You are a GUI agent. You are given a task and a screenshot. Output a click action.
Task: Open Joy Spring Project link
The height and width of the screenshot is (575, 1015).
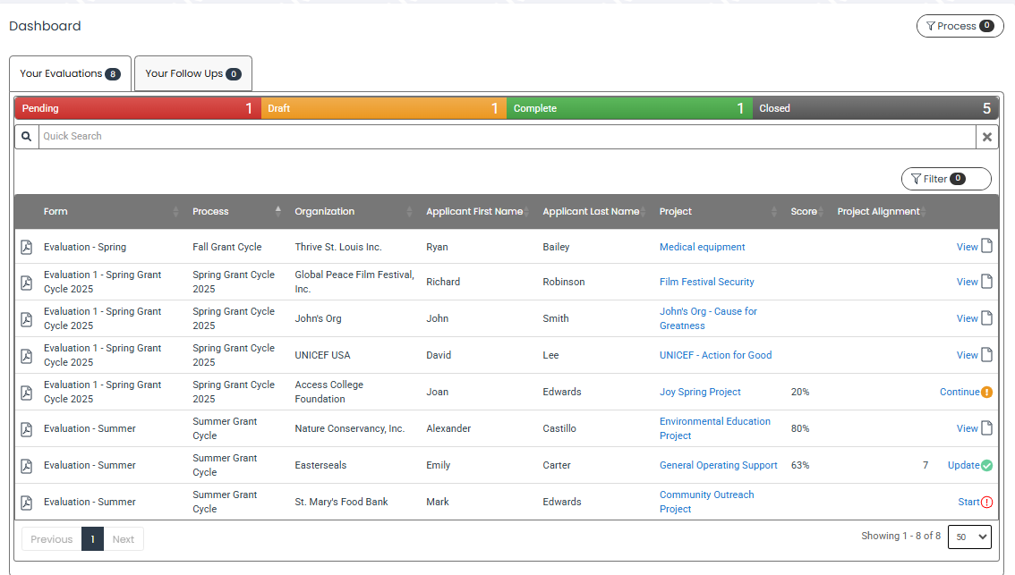click(700, 392)
